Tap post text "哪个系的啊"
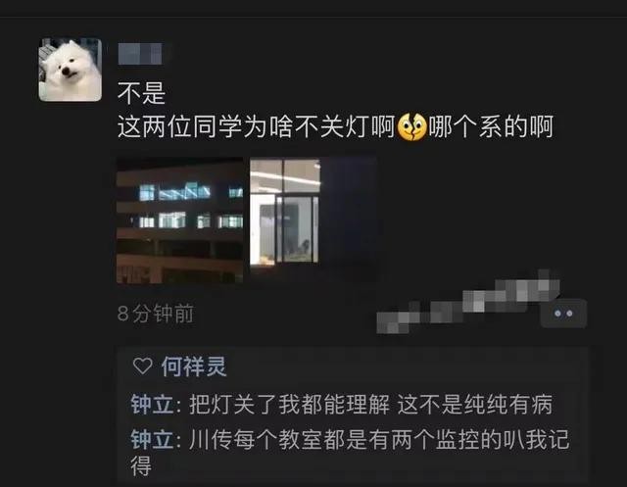This screenshot has height=487, width=627. click(491, 126)
